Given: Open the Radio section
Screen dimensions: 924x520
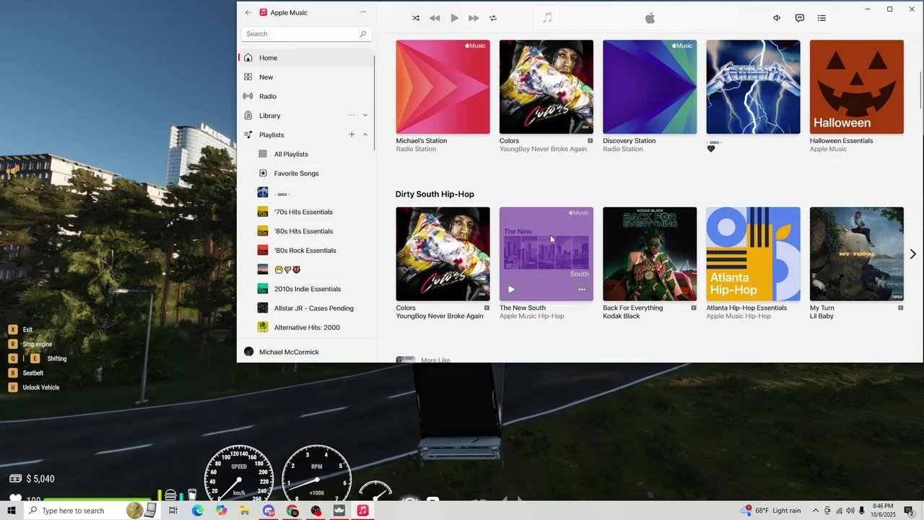Looking at the screenshot, I should pyautogui.click(x=306, y=96).
